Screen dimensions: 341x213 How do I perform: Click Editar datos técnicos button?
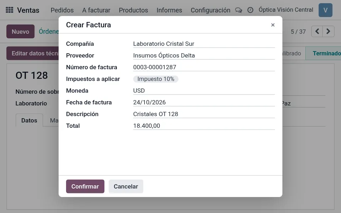(x=33, y=53)
